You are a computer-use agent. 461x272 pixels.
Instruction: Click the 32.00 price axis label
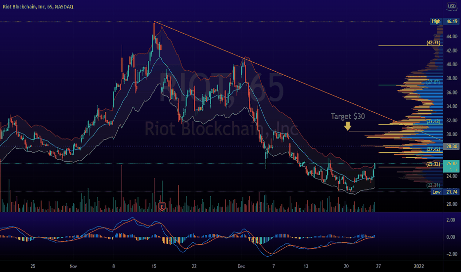click(x=452, y=120)
